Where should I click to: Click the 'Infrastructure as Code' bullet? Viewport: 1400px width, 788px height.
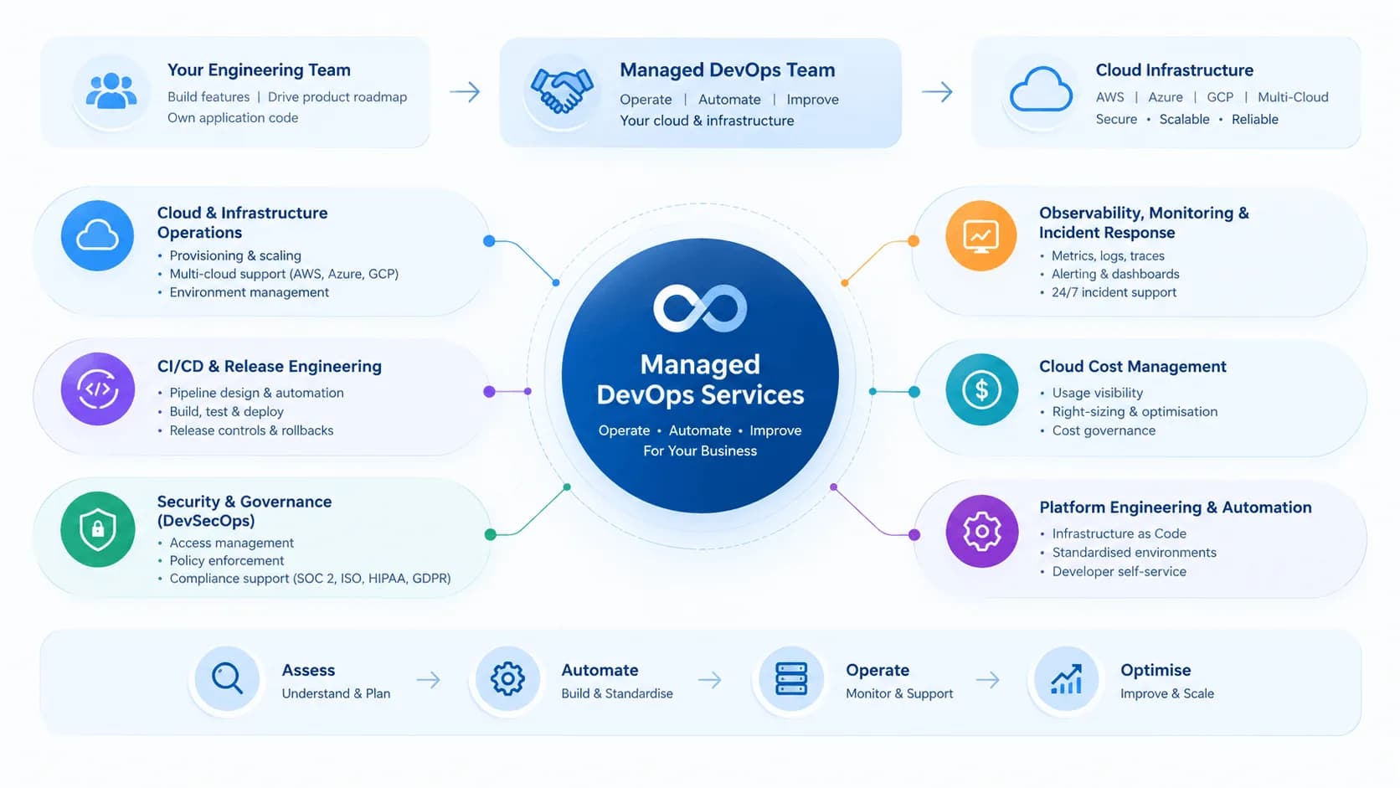click(1119, 533)
